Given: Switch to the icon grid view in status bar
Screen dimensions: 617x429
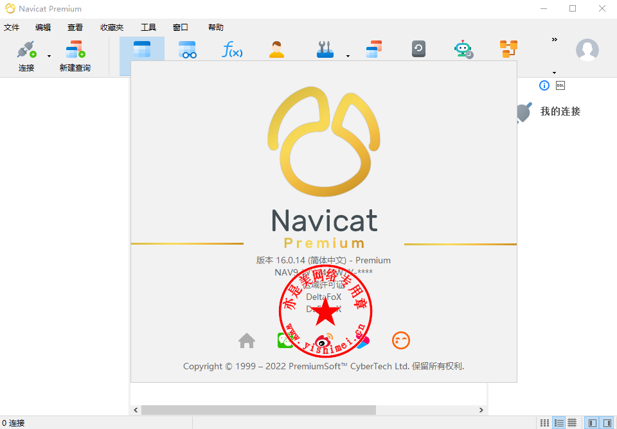Looking at the screenshot, I should (x=544, y=423).
